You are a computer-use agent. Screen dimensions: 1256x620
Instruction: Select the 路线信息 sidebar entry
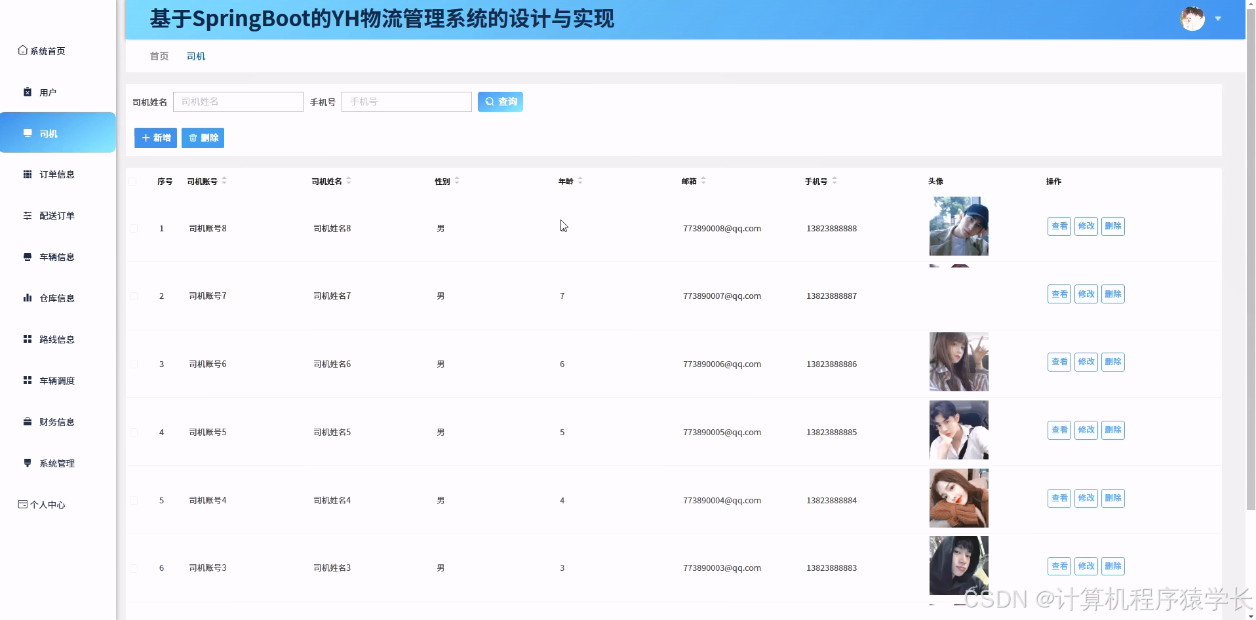pos(56,339)
